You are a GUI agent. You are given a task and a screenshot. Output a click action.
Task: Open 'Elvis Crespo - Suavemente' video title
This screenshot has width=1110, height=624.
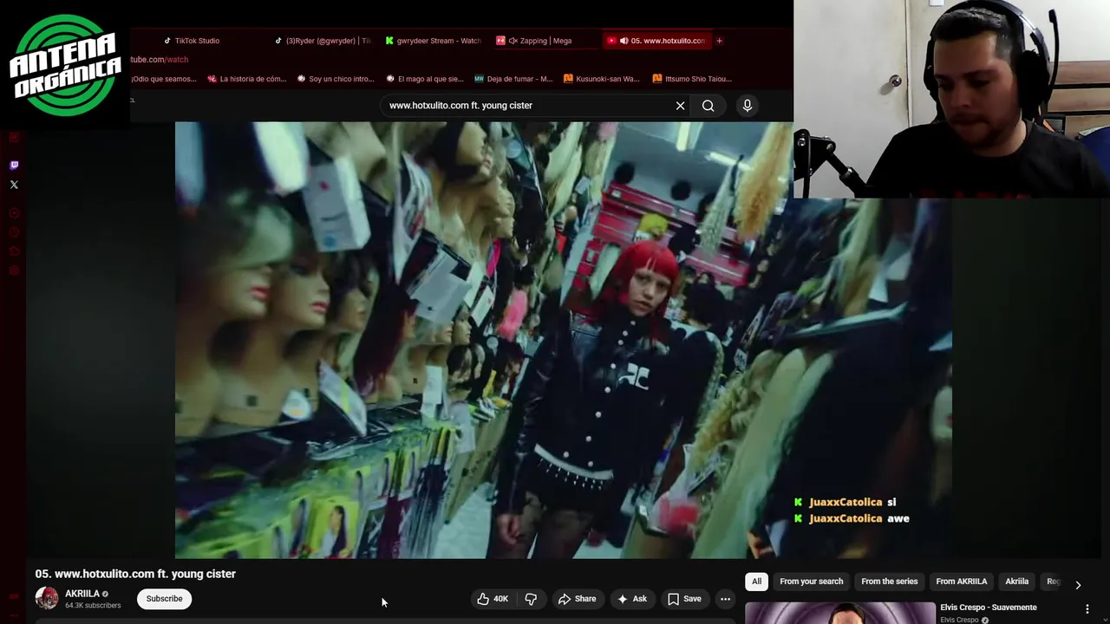(989, 608)
